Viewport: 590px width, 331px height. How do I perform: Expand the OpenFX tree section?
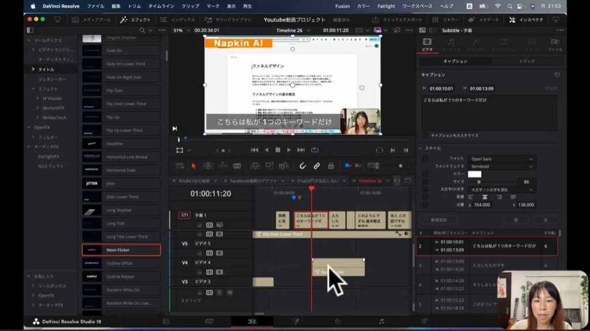pyautogui.click(x=29, y=127)
